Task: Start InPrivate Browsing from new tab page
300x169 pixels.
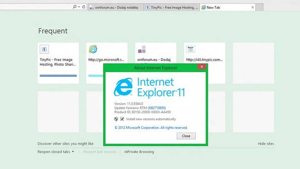Action: tap(139, 152)
